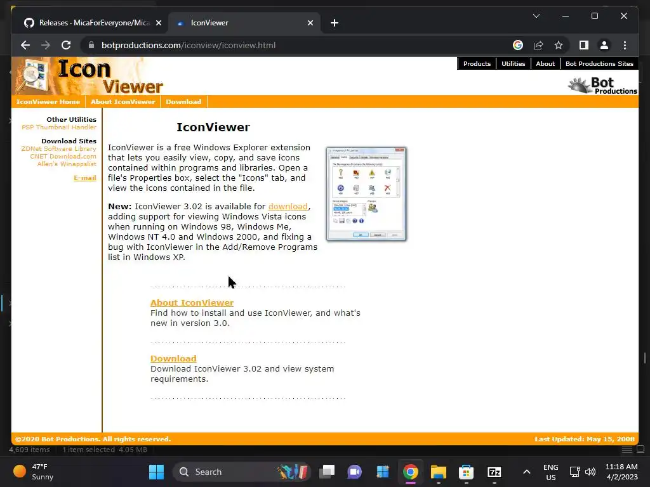Viewport: 650px width, 487px height.
Task: Open File Explorer from the taskbar
Action: 438,472
